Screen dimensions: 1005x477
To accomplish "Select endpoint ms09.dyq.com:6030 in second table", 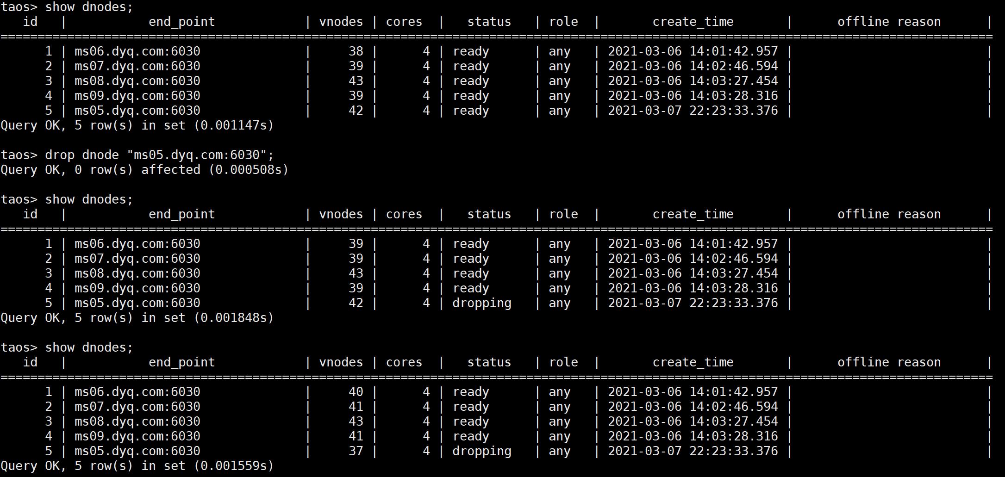I will [x=137, y=288].
